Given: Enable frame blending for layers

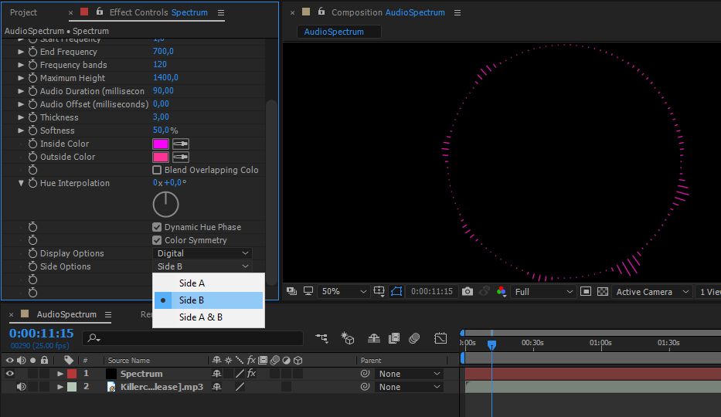Looking at the screenshot, I should point(394,338).
